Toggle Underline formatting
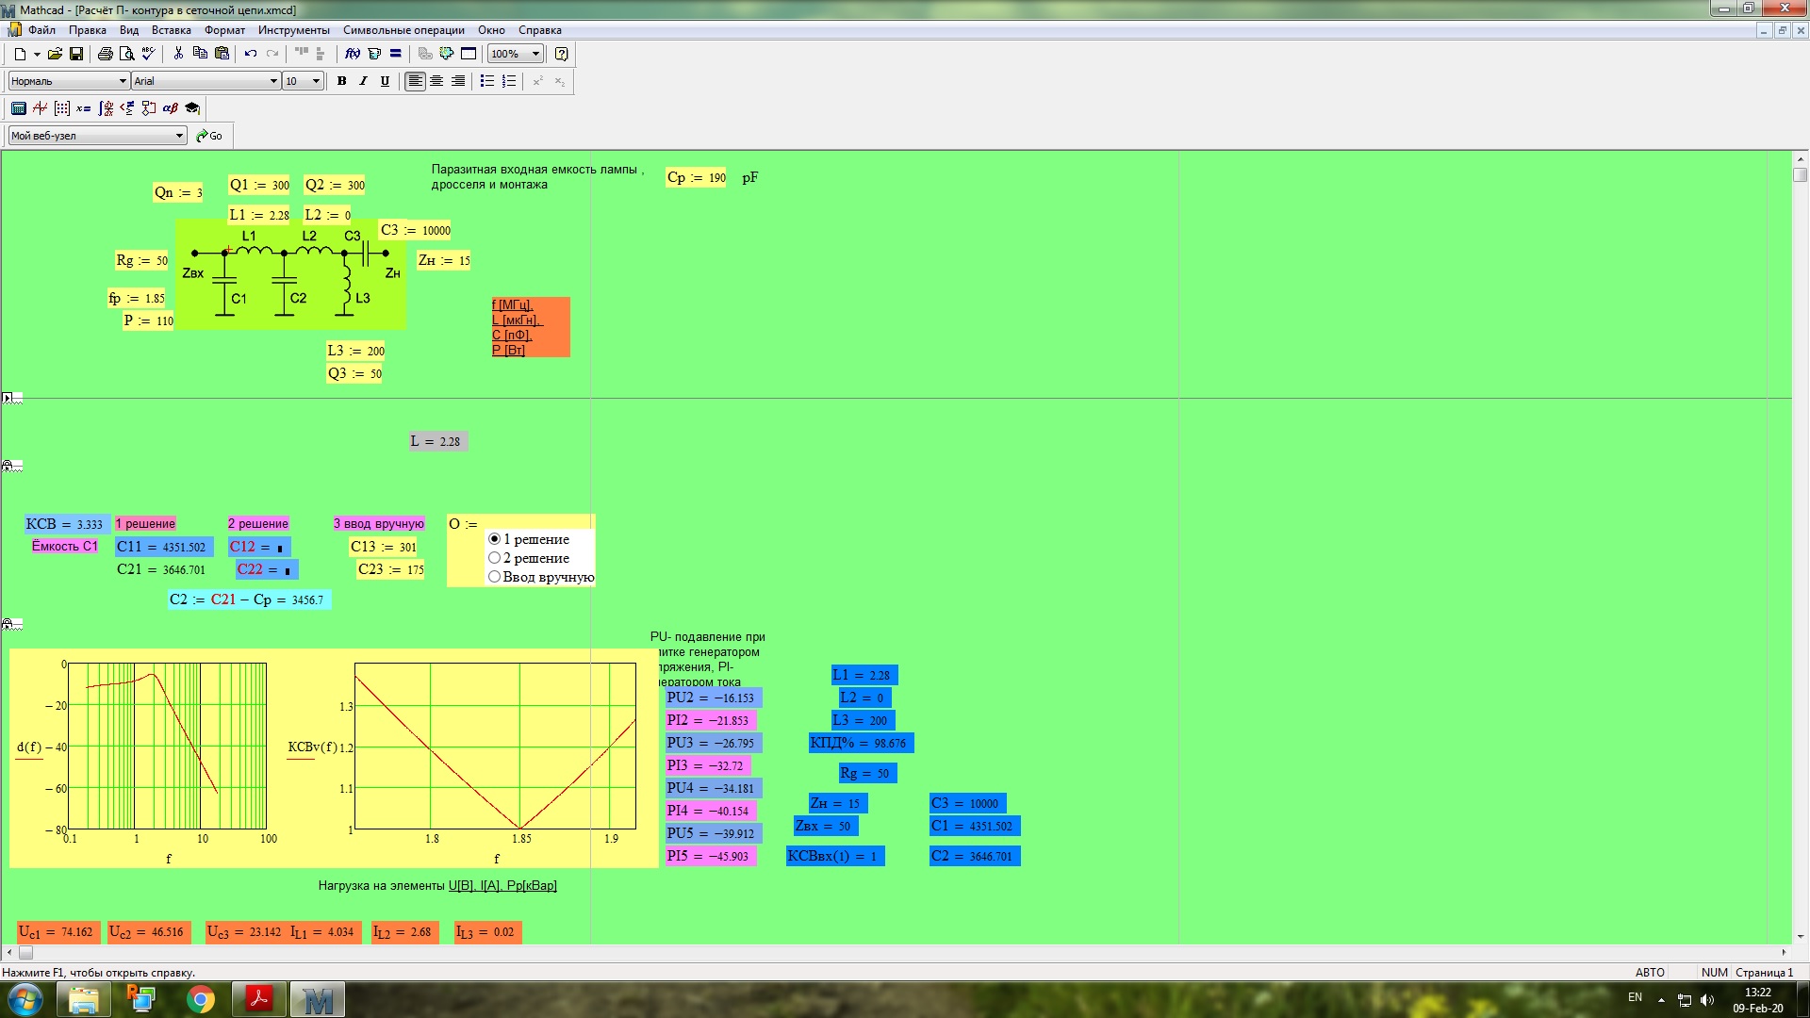Screen dimensions: 1810x1018 [385, 81]
